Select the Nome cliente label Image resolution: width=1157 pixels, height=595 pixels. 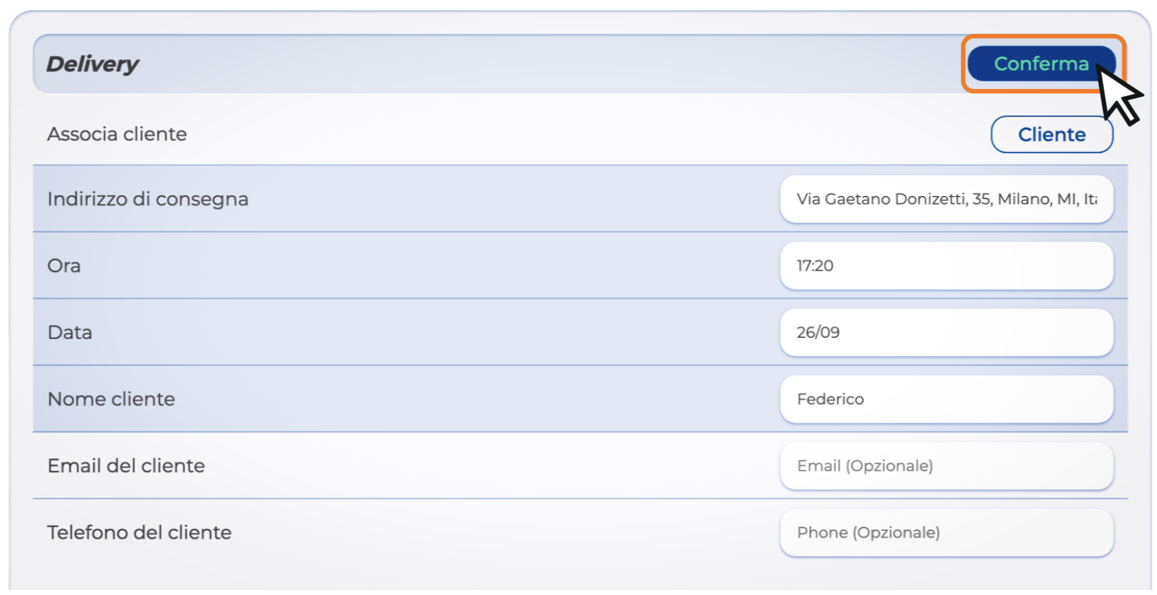coord(112,399)
